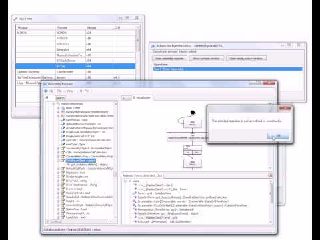
Task: Click the last icon on Assembly Explorer toolbar
Action: pos(87,91)
